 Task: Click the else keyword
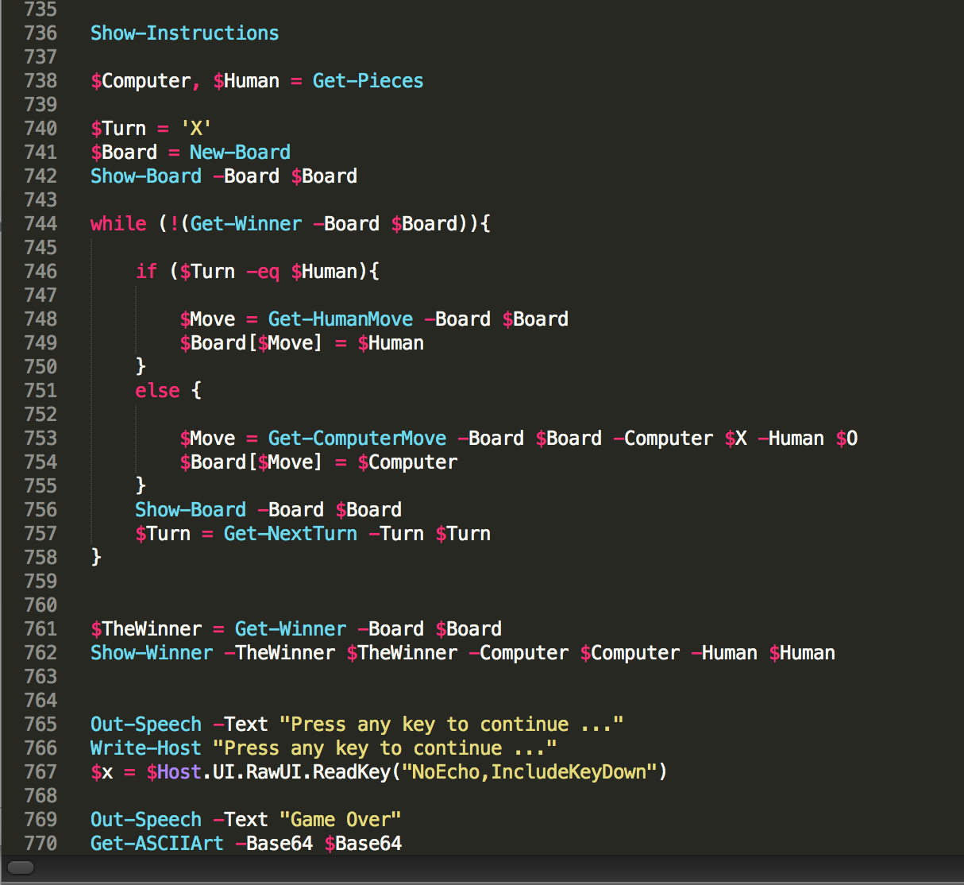pyautogui.click(x=157, y=391)
